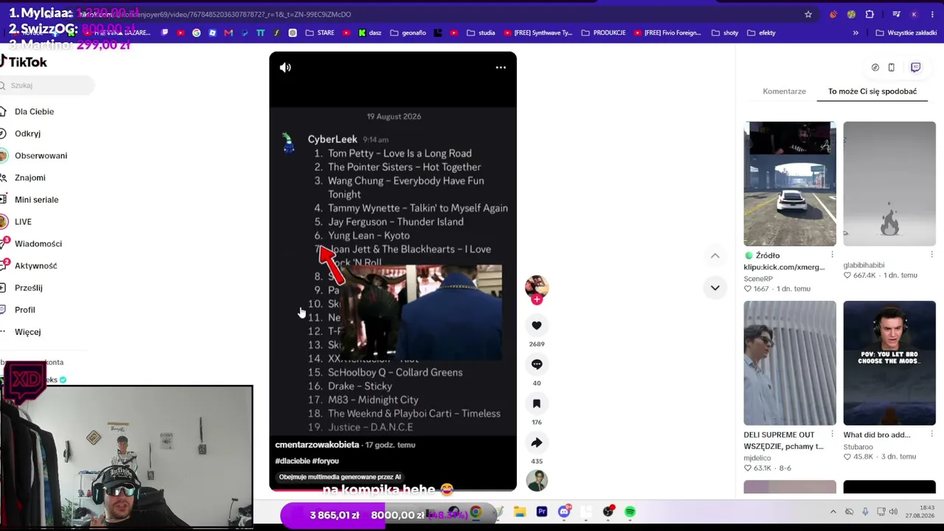Open the glabibihabibi flame video thumbnail
Screen dimensions: 944x531
click(889, 184)
